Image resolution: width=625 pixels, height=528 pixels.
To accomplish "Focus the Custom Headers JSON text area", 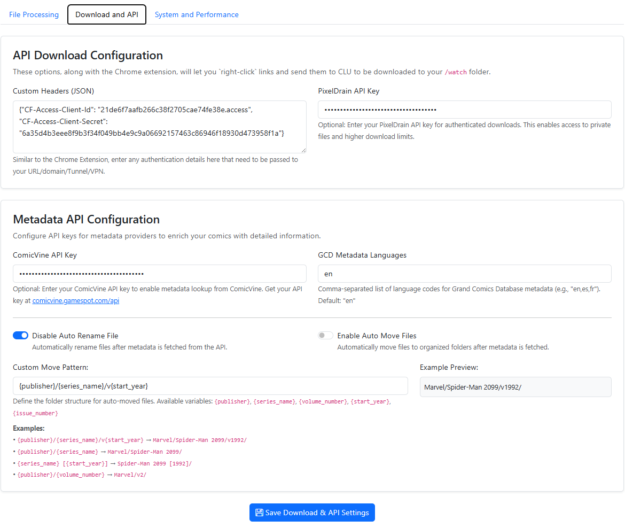I will coord(159,127).
